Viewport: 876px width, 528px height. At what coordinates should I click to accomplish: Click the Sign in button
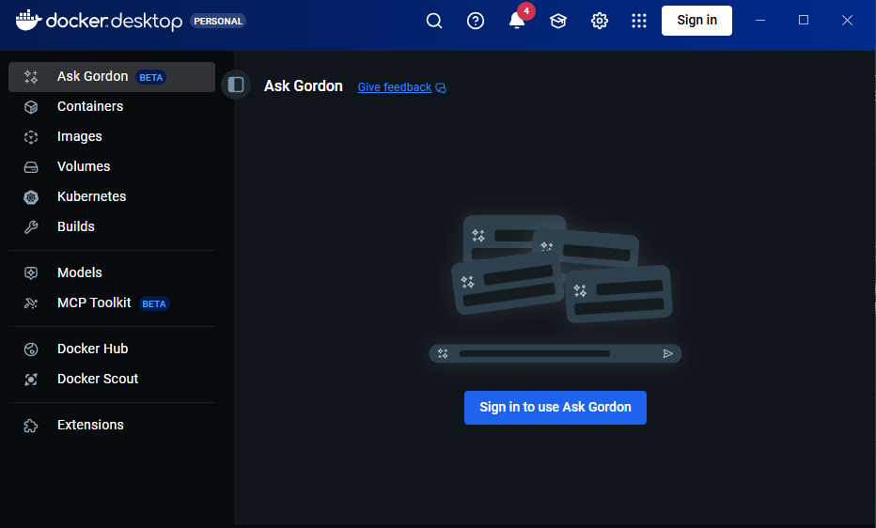click(696, 21)
